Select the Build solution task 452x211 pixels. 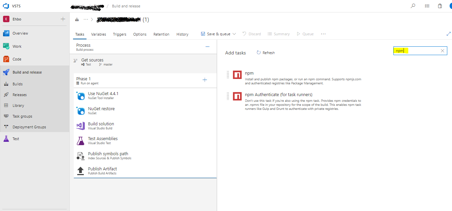pyautogui.click(x=145, y=126)
